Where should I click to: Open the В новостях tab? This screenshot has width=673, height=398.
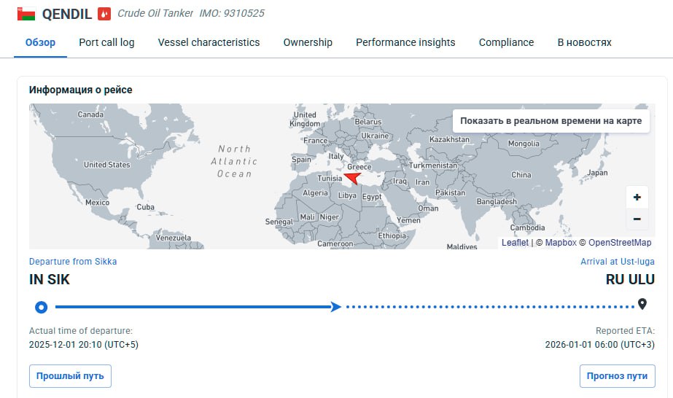pos(584,42)
